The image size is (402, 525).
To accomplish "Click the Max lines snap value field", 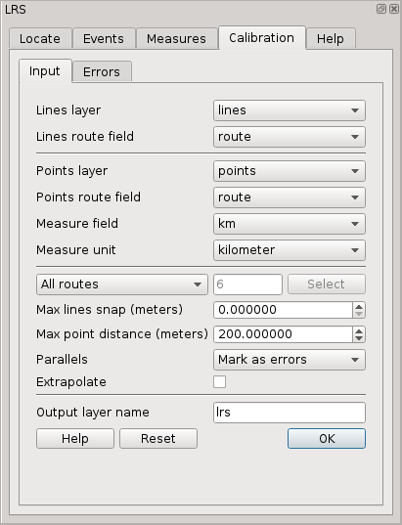I will (x=283, y=310).
